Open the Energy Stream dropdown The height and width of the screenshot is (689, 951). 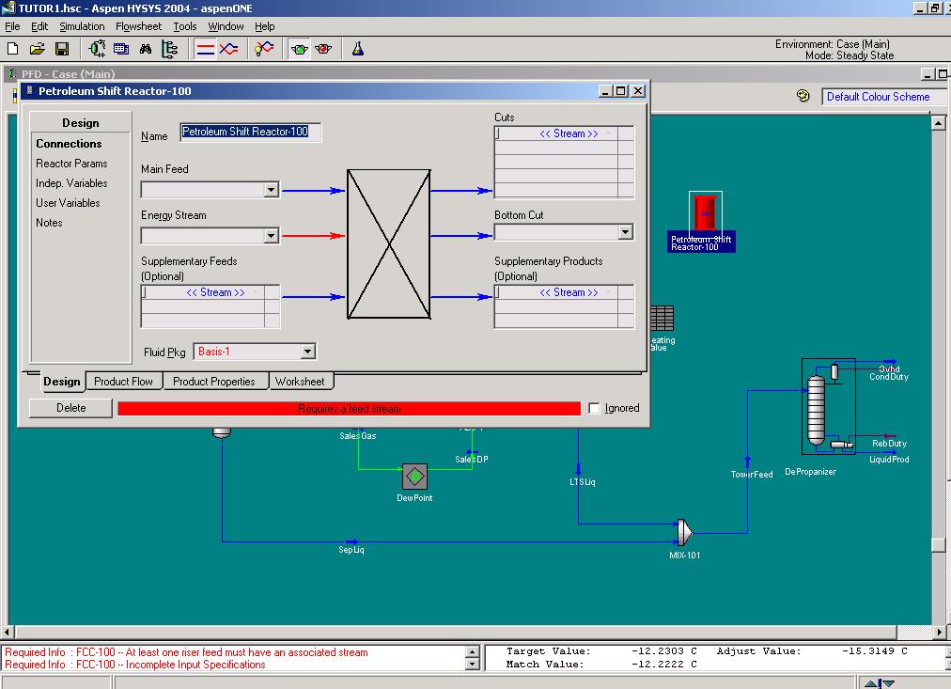[271, 235]
